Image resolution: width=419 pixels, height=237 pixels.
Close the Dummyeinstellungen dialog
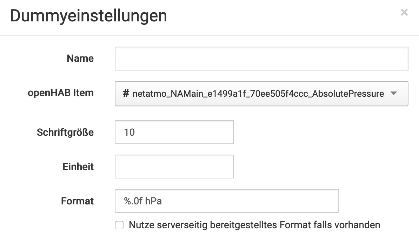point(404,13)
